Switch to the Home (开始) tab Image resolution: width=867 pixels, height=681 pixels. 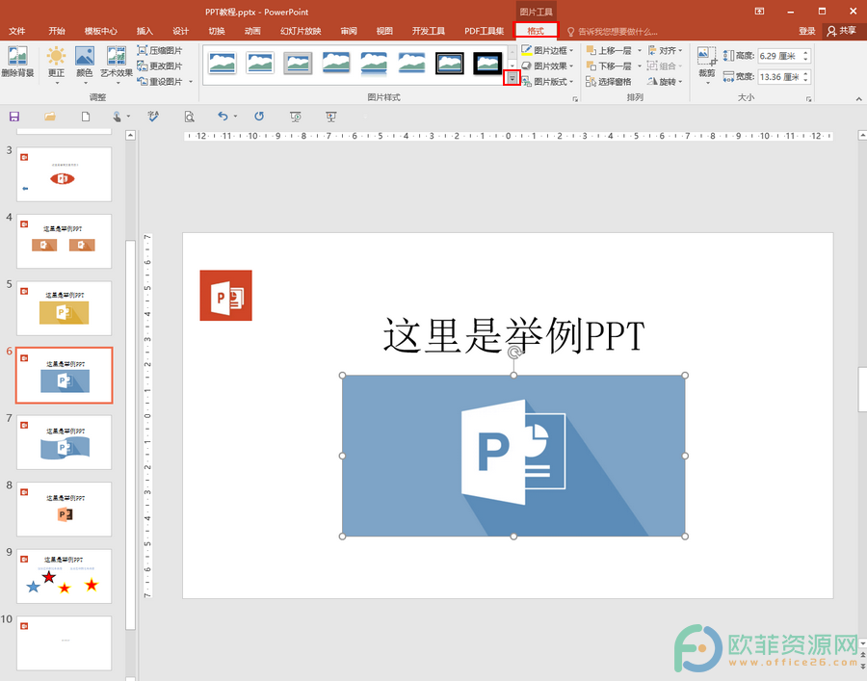click(57, 31)
